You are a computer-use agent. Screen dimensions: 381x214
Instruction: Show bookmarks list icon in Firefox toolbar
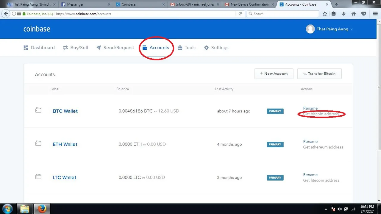334,14
